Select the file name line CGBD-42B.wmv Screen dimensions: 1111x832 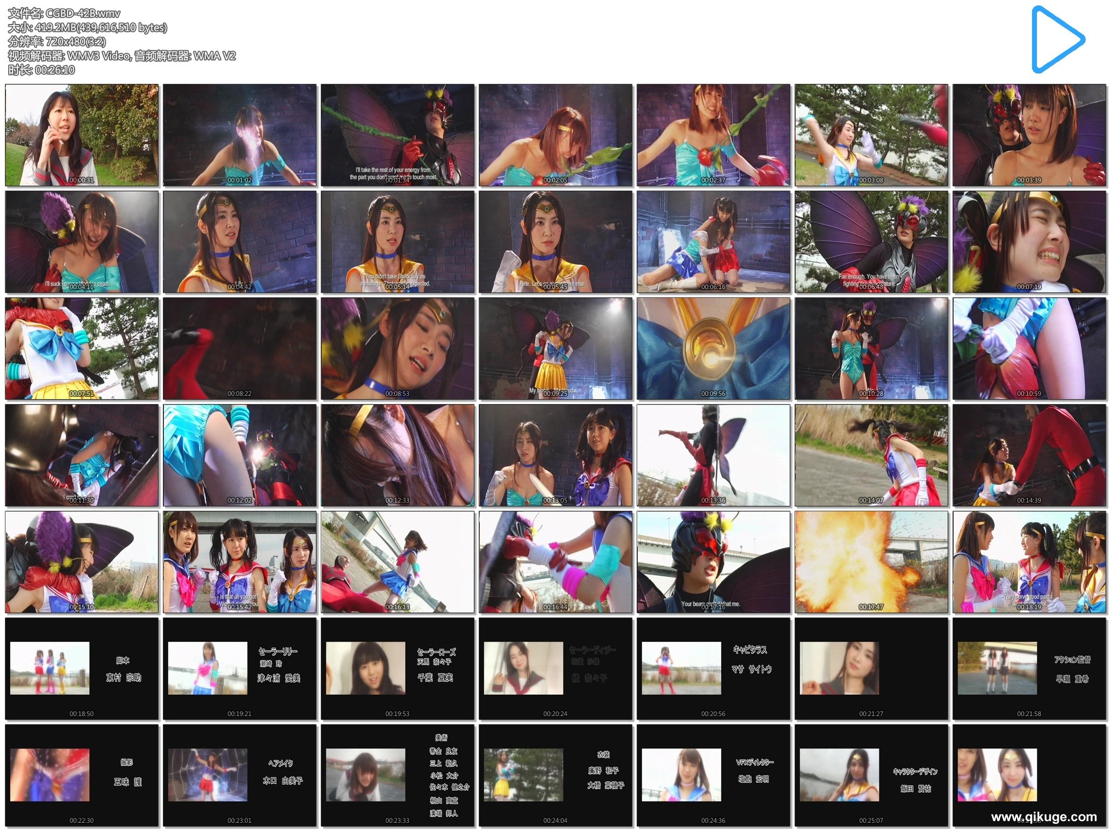pyautogui.click(x=64, y=13)
